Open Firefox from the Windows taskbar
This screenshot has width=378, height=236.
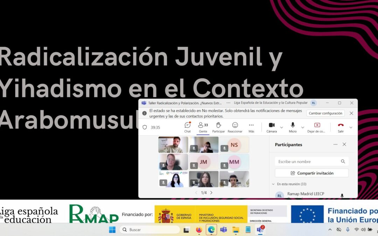point(199,230)
